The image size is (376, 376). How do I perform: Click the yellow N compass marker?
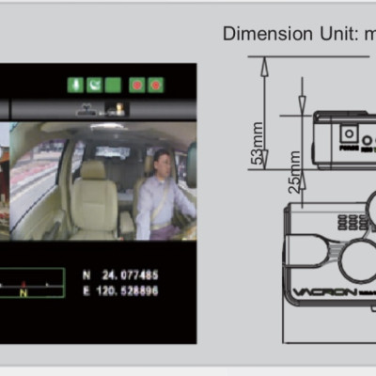click(23, 292)
